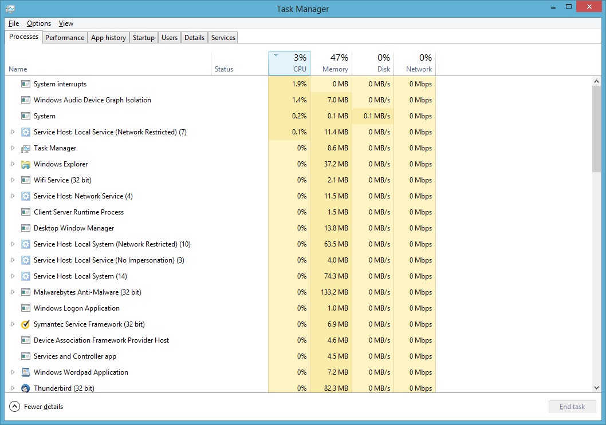The height and width of the screenshot is (425, 606).
Task: Sort by the Memory column header
Action: pyautogui.click(x=331, y=63)
